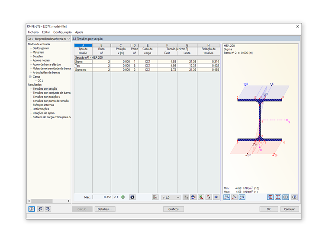
Task: Toggle the eye view mode icon
Action: pyautogui.click(x=216, y=197)
